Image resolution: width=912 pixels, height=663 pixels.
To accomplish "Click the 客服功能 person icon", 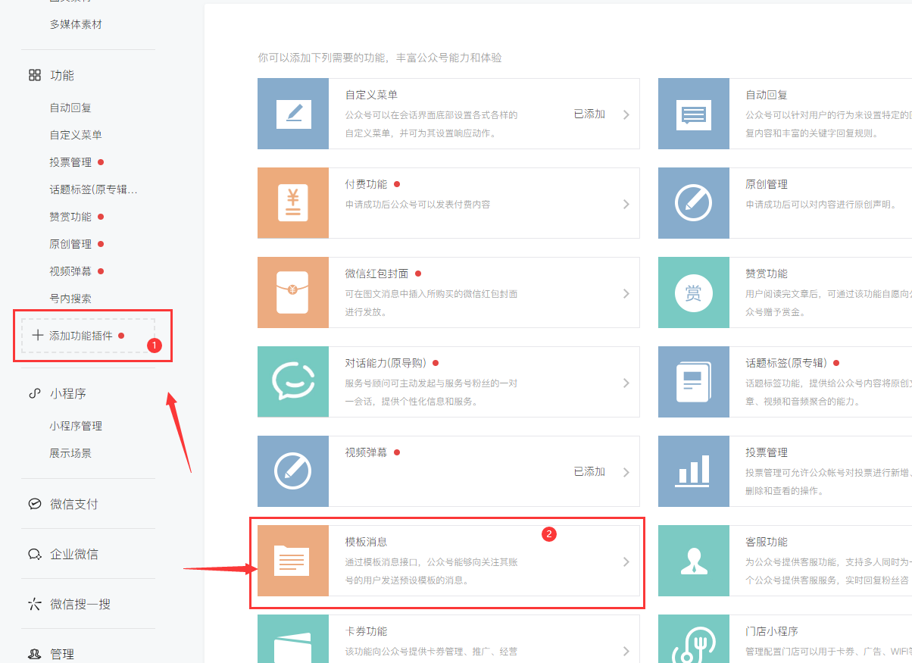I will [x=694, y=561].
